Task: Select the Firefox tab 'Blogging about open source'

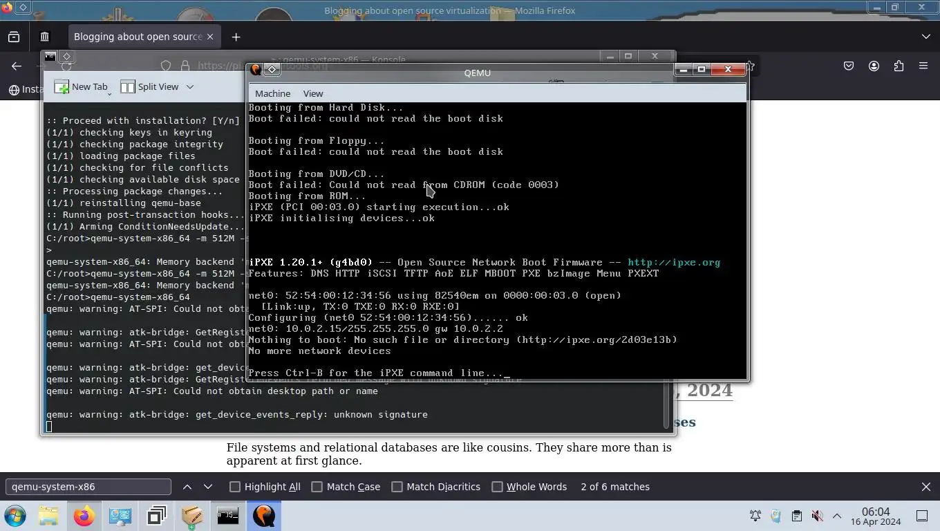Action: click(x=138, y=37)
